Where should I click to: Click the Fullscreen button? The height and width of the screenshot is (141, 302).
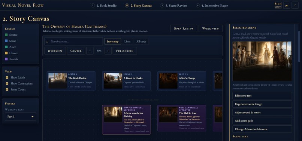(125, 51)
